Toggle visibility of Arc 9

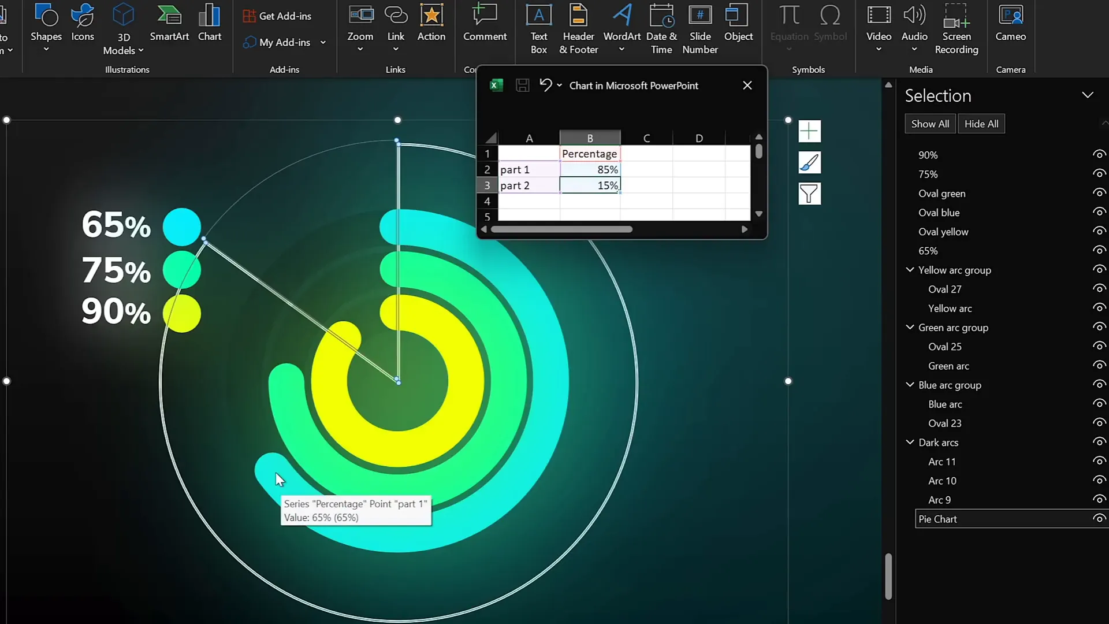tap(1099, 499)
